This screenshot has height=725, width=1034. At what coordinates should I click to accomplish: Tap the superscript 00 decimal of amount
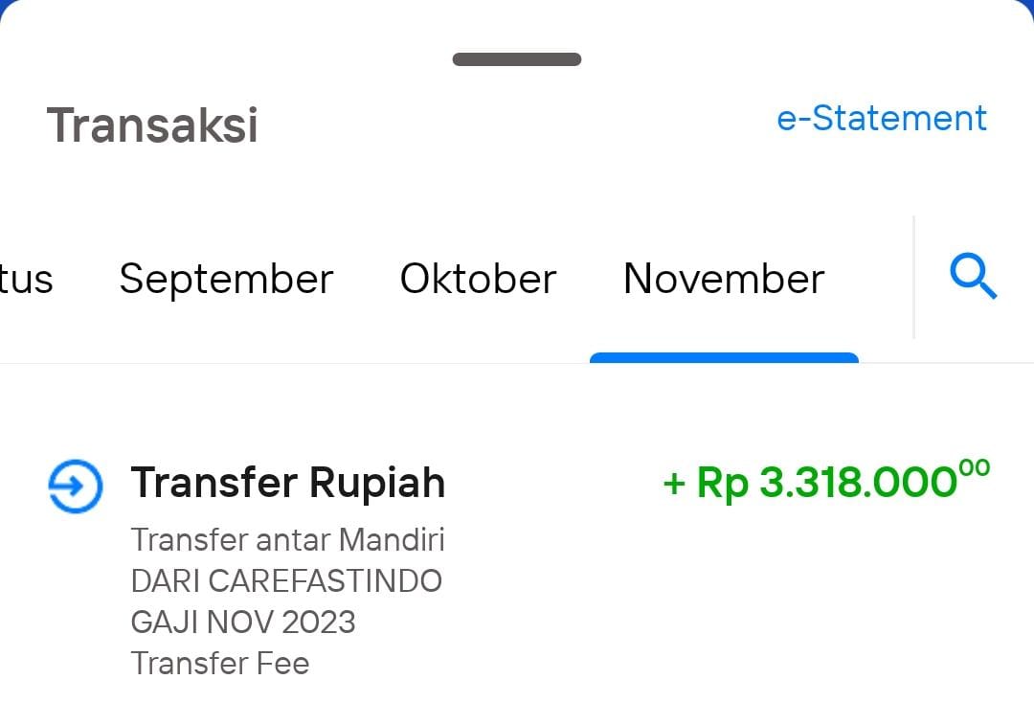pyautogui.click(x=975, y=467)
